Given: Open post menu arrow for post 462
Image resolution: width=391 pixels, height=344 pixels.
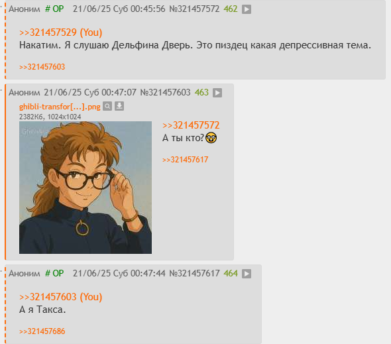Looking at the screenshot, I should click(x=247, y=9).
